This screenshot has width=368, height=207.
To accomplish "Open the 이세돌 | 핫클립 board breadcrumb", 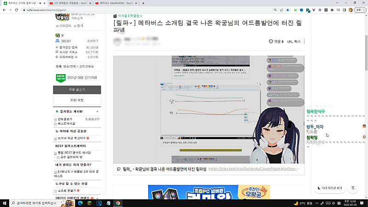I will [x=130, y=16].
